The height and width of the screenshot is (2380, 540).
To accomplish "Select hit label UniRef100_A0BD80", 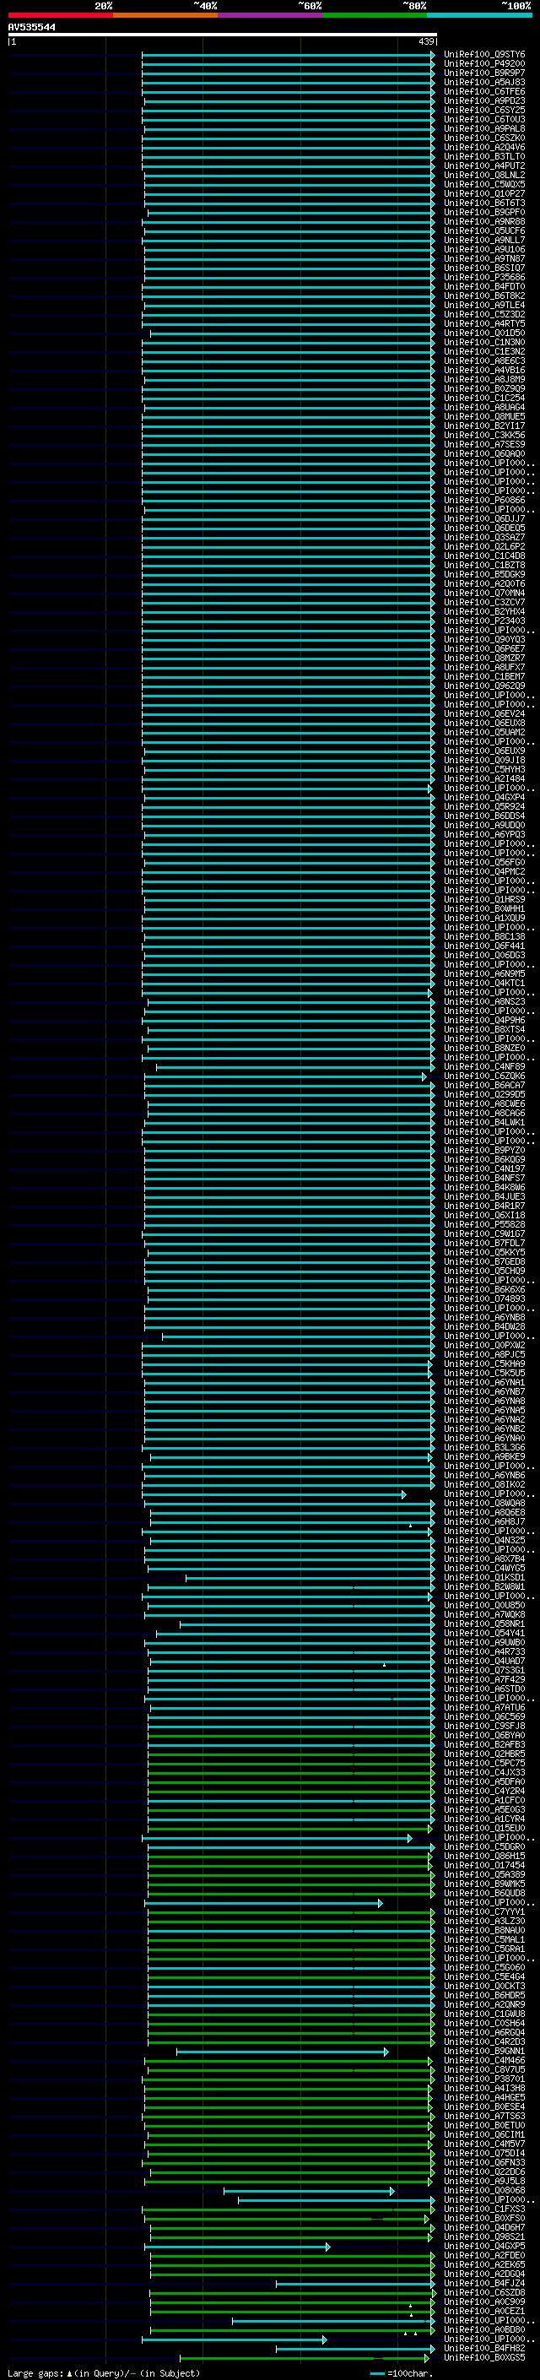I will coord(484,2330).
